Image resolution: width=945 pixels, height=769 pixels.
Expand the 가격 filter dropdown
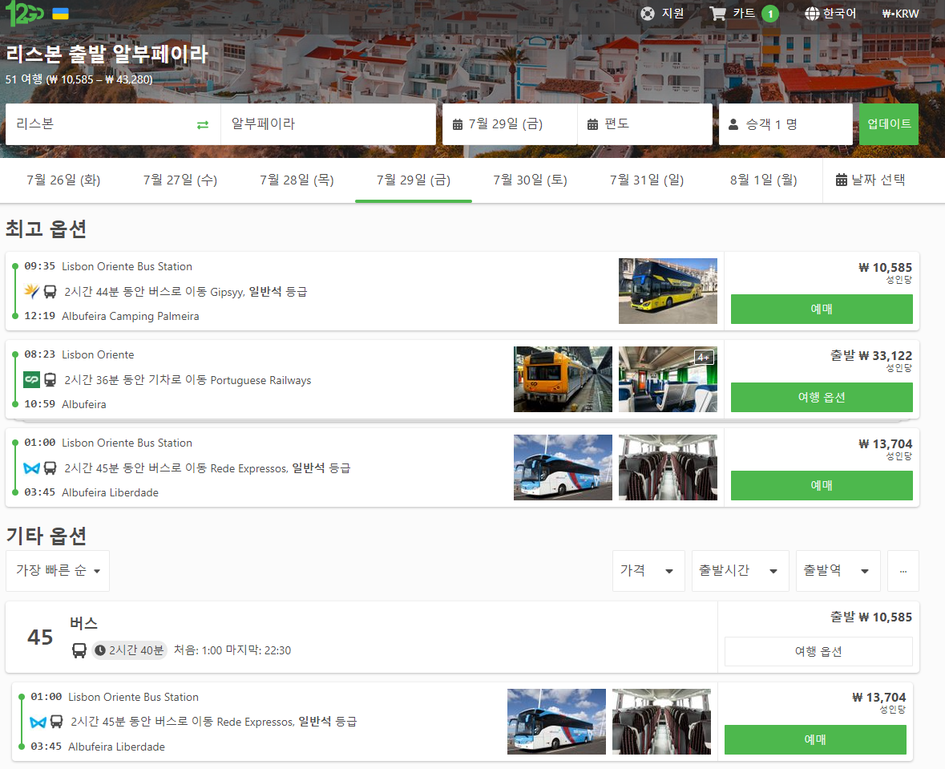tap(648, 571)
